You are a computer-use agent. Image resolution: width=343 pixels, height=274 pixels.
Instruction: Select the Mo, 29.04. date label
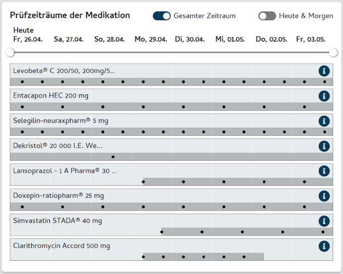coord(150,39)
